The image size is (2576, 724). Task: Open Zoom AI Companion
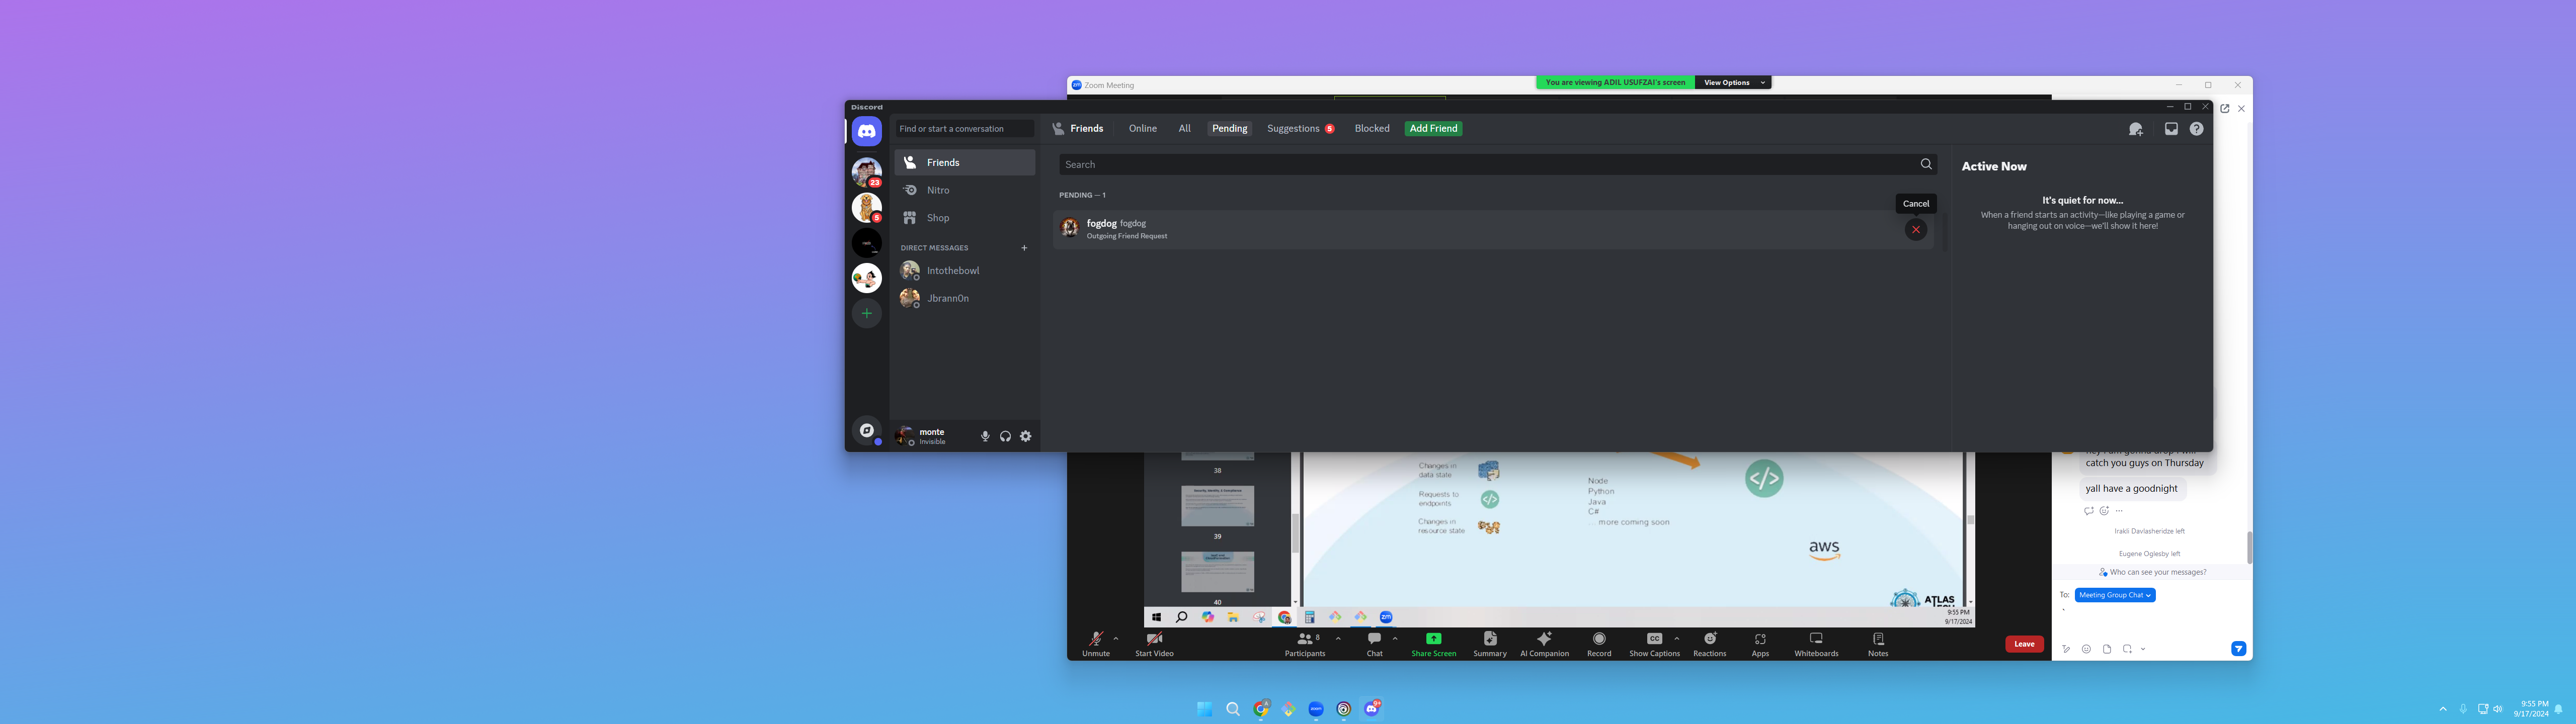(1544, 643)
